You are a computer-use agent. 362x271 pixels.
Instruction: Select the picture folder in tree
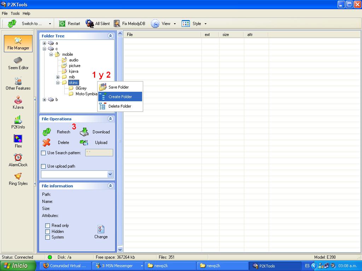(75, 66)
